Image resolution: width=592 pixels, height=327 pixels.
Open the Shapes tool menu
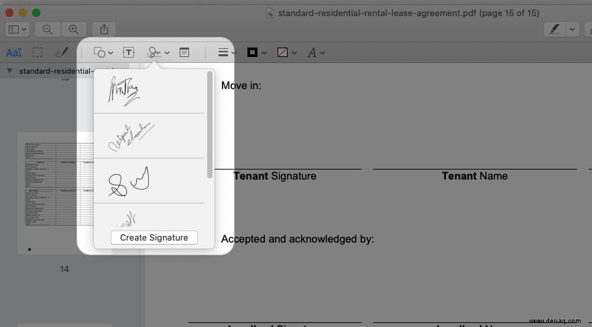103,52
